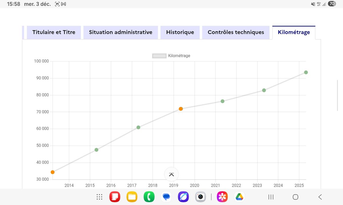Open the yellow My Files app
Image resolution: width=343 pixels, height=205 pixels.
click(x=132, y=197)
